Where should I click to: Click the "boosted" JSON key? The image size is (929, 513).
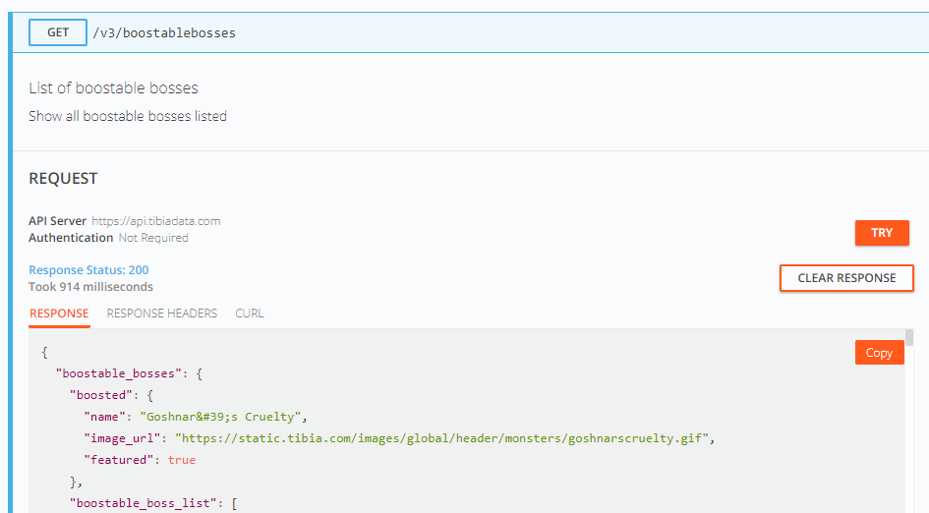[x=100, y=395]
